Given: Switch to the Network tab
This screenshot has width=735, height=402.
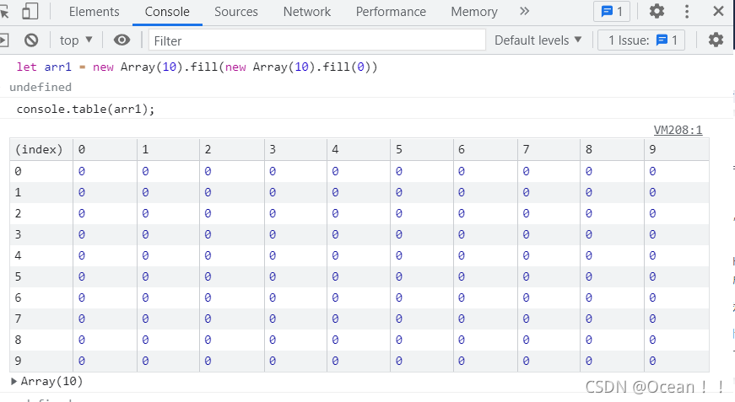Looking at the screenshot, I should 306,12.
